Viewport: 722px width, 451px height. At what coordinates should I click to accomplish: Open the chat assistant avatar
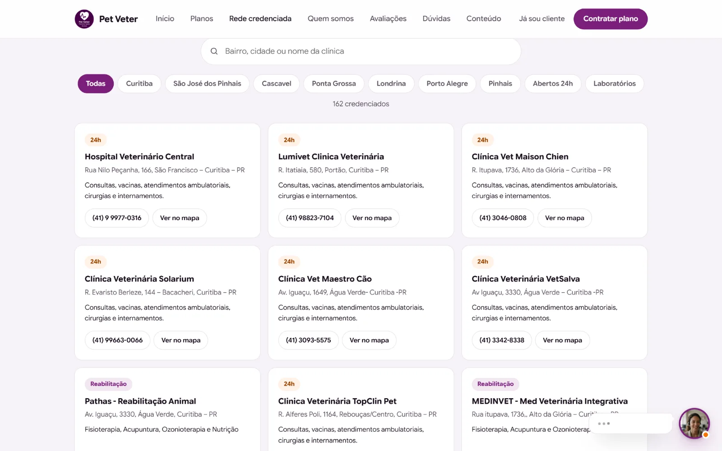(x=694, y=423)
